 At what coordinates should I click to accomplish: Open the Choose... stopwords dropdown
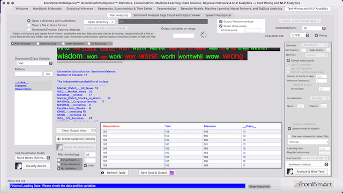[308, 142]
